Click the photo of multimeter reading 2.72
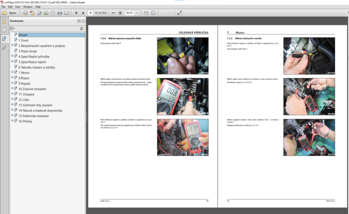The image size is (349, 214). pos(183,137)
